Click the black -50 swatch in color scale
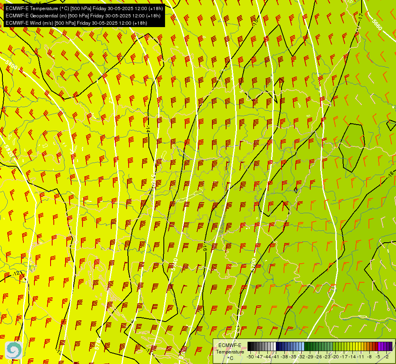 (249, 346)
